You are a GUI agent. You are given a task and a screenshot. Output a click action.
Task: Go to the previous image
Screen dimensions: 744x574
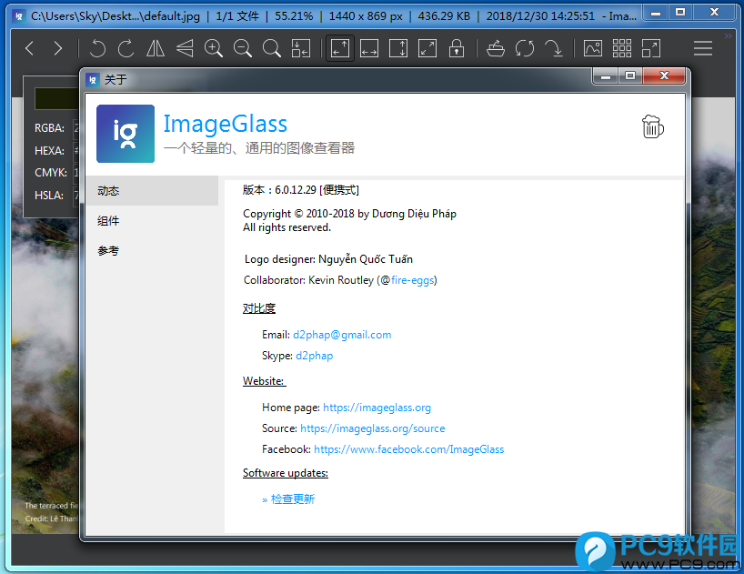tap(29, 48)
